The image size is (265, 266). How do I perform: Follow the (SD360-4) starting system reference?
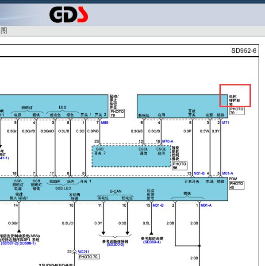(x=152, y=242)
